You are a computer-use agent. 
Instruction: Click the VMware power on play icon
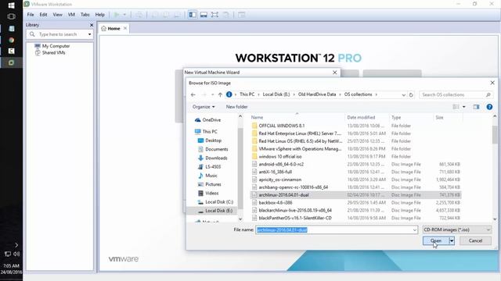pyautogui.click(x=117, y=15)
